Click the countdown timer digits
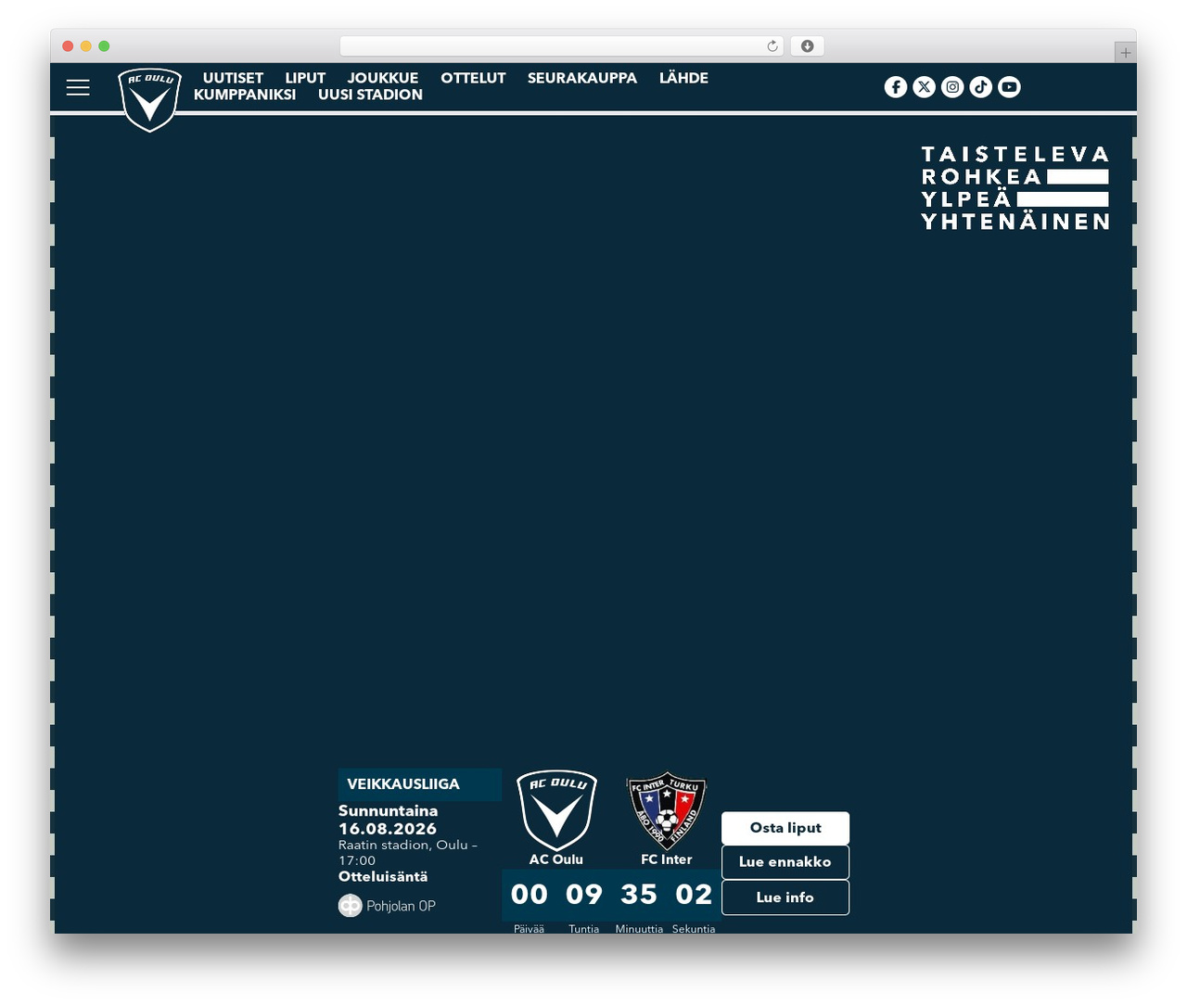 (611, 894)
